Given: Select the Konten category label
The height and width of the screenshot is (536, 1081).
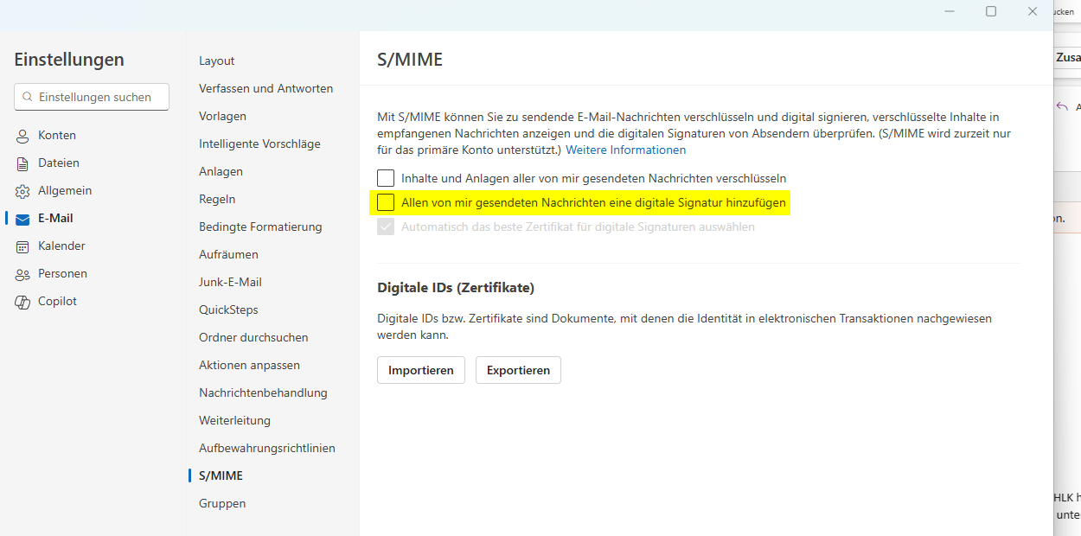Looking at the screenshot, I should click(57, 135).
